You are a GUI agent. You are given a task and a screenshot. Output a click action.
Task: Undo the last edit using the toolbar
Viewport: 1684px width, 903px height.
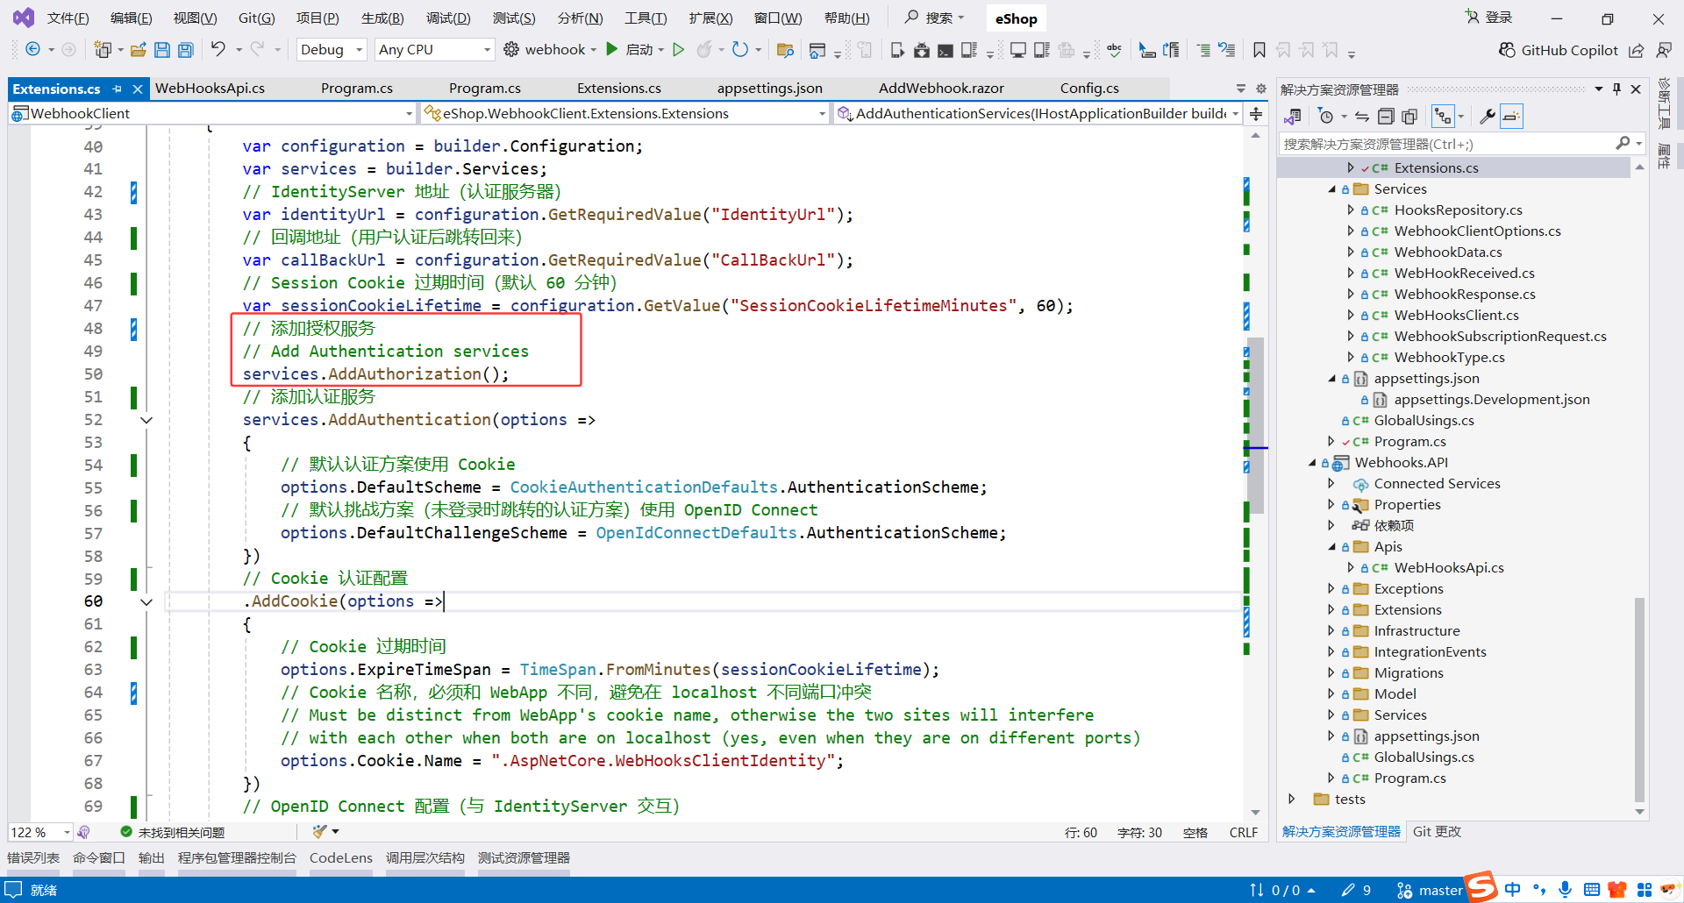(218, 49)
